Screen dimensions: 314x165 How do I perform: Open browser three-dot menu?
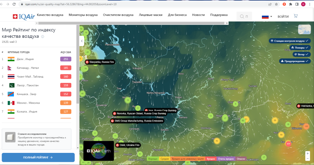(x=310, y=4)
